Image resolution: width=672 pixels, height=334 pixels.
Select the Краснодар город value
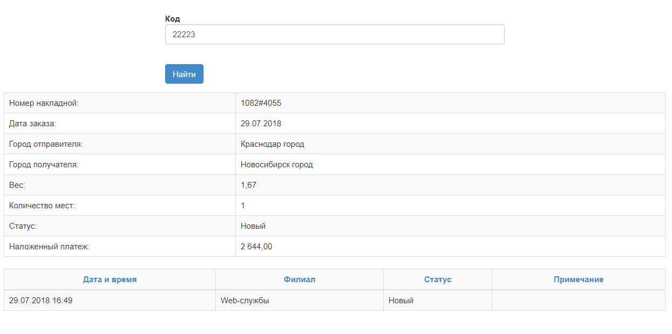[273, 144]
